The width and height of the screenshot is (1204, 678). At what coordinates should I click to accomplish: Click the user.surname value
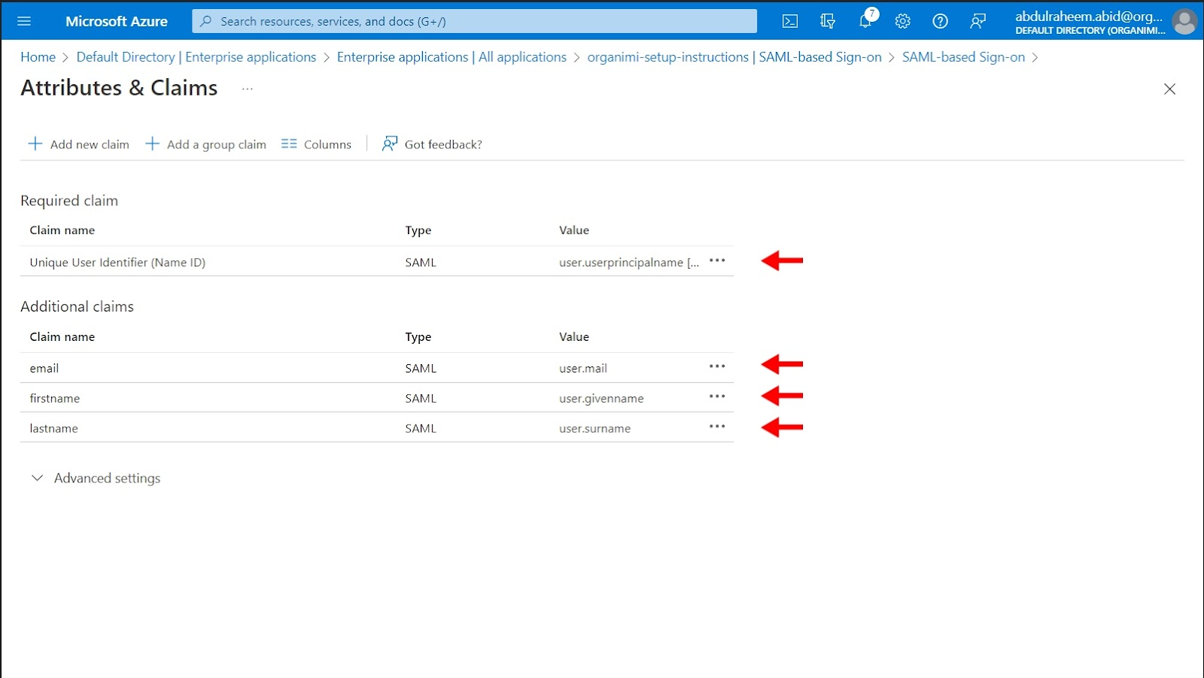pos(594,428)
